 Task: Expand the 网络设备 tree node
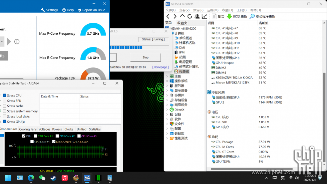[x=167, y=105]
